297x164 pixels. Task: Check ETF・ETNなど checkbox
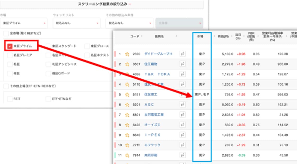click(x=48, y=99)
